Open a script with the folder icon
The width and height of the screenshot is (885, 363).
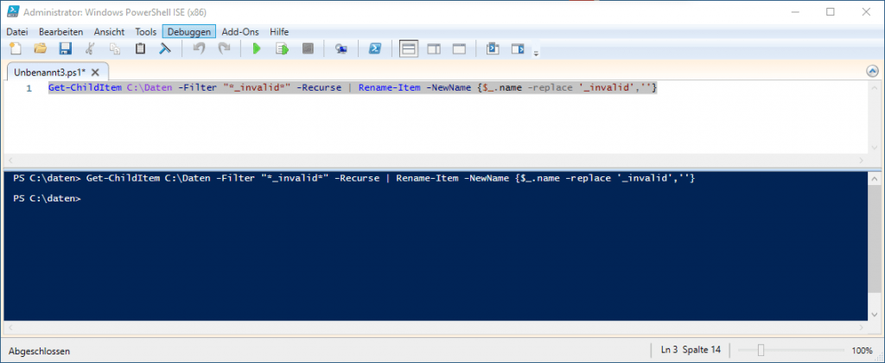(x=40, y=48)
